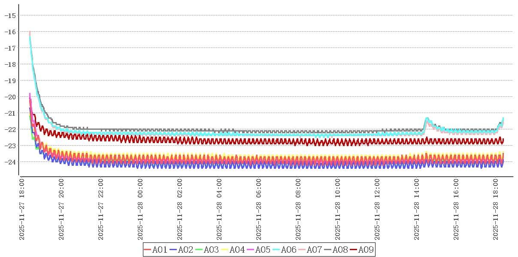The width and height of the screenshot is (518, 257).
Task: Hide the A02 series via its legend label
Action: point(185,250)
